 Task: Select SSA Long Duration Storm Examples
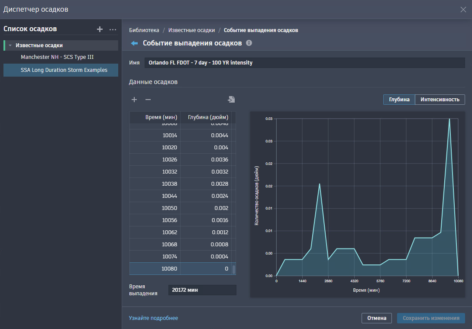(61, 70)
